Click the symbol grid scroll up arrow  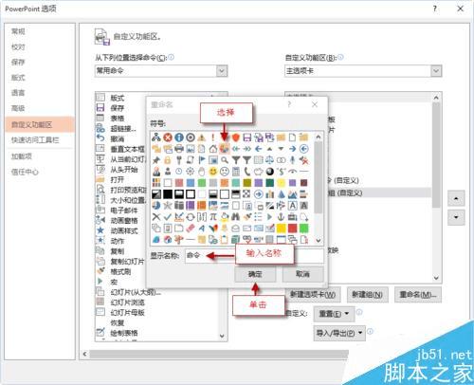(319, 137)
